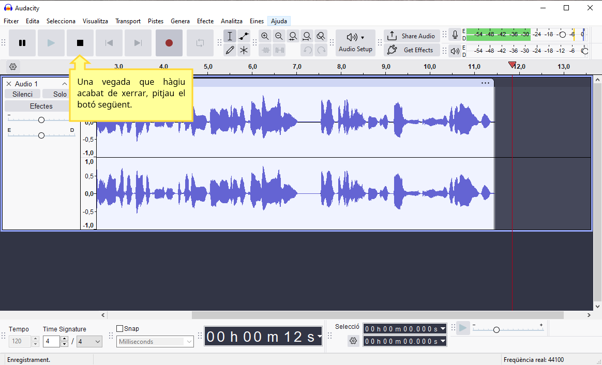Open selection end time format dropdown

[x=443, y=341]
